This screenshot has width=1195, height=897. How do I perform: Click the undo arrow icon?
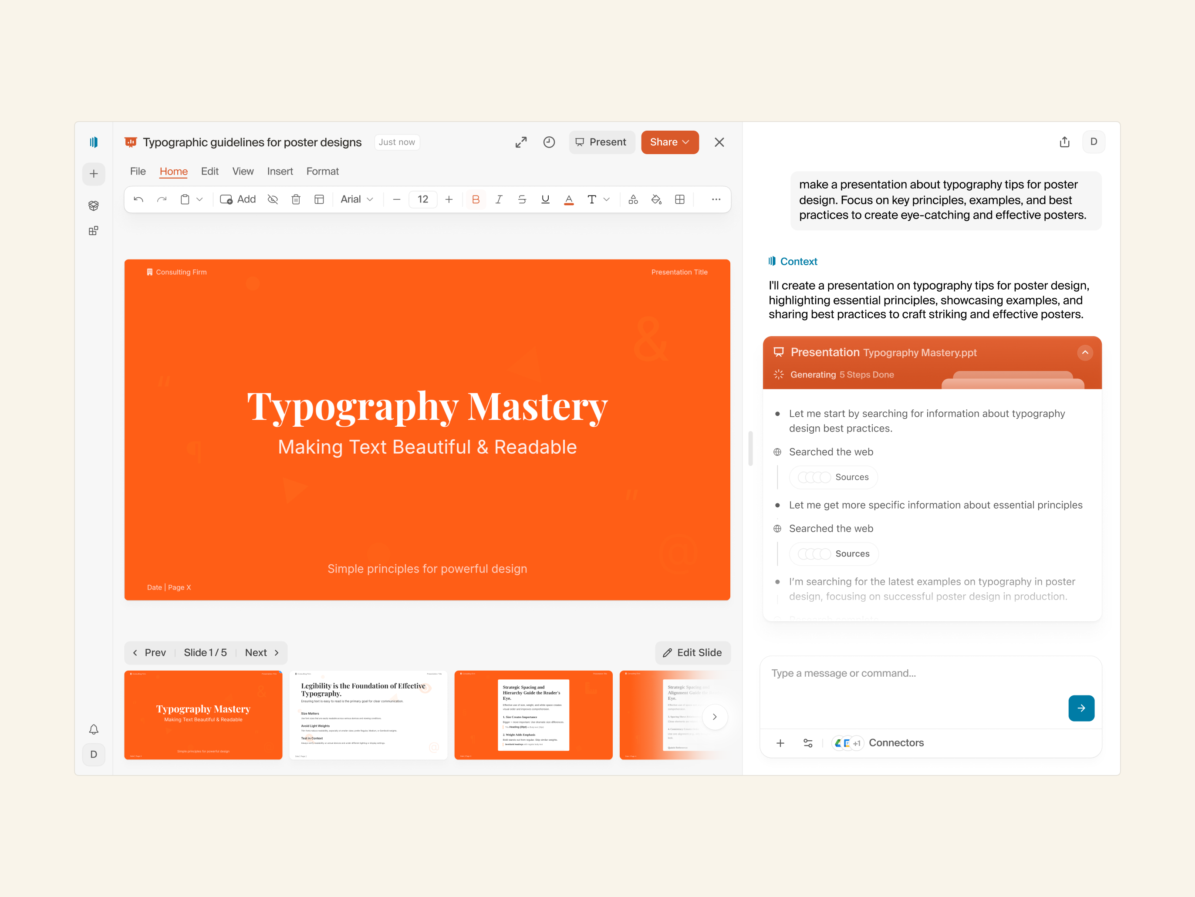tap(138, 199)
